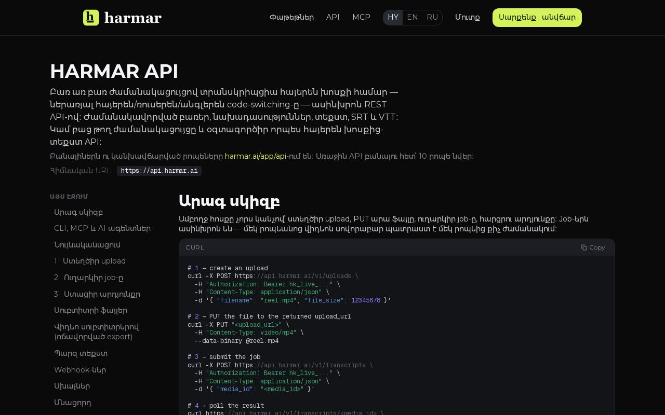The image size is (665, 415).
Task: Click the '# 2 — PUT the file' comment line
Action: click(x=269, y=316)
